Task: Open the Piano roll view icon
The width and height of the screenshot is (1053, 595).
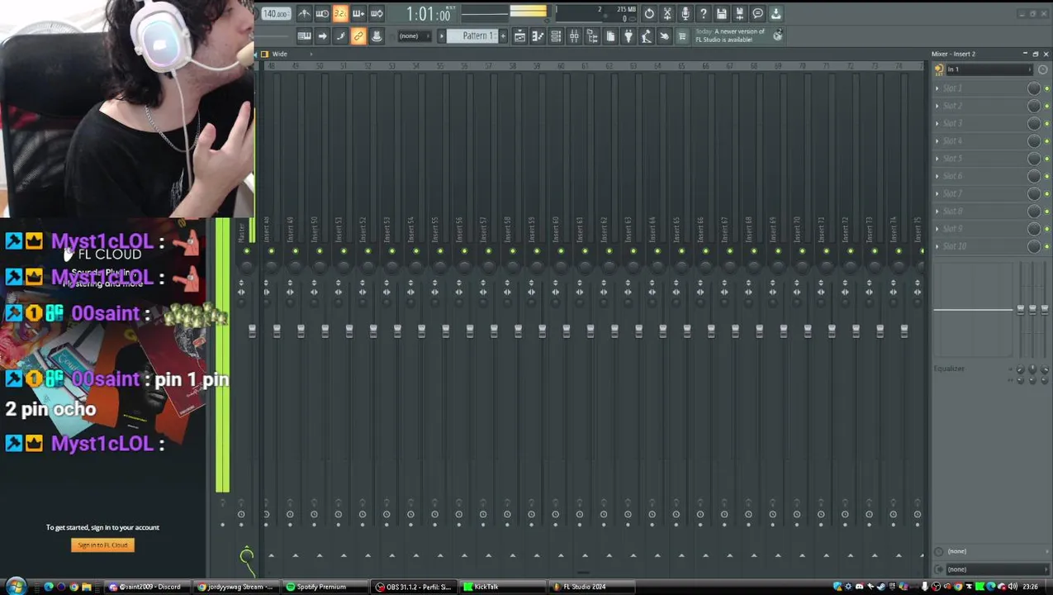Action: [x=538, y=36]
